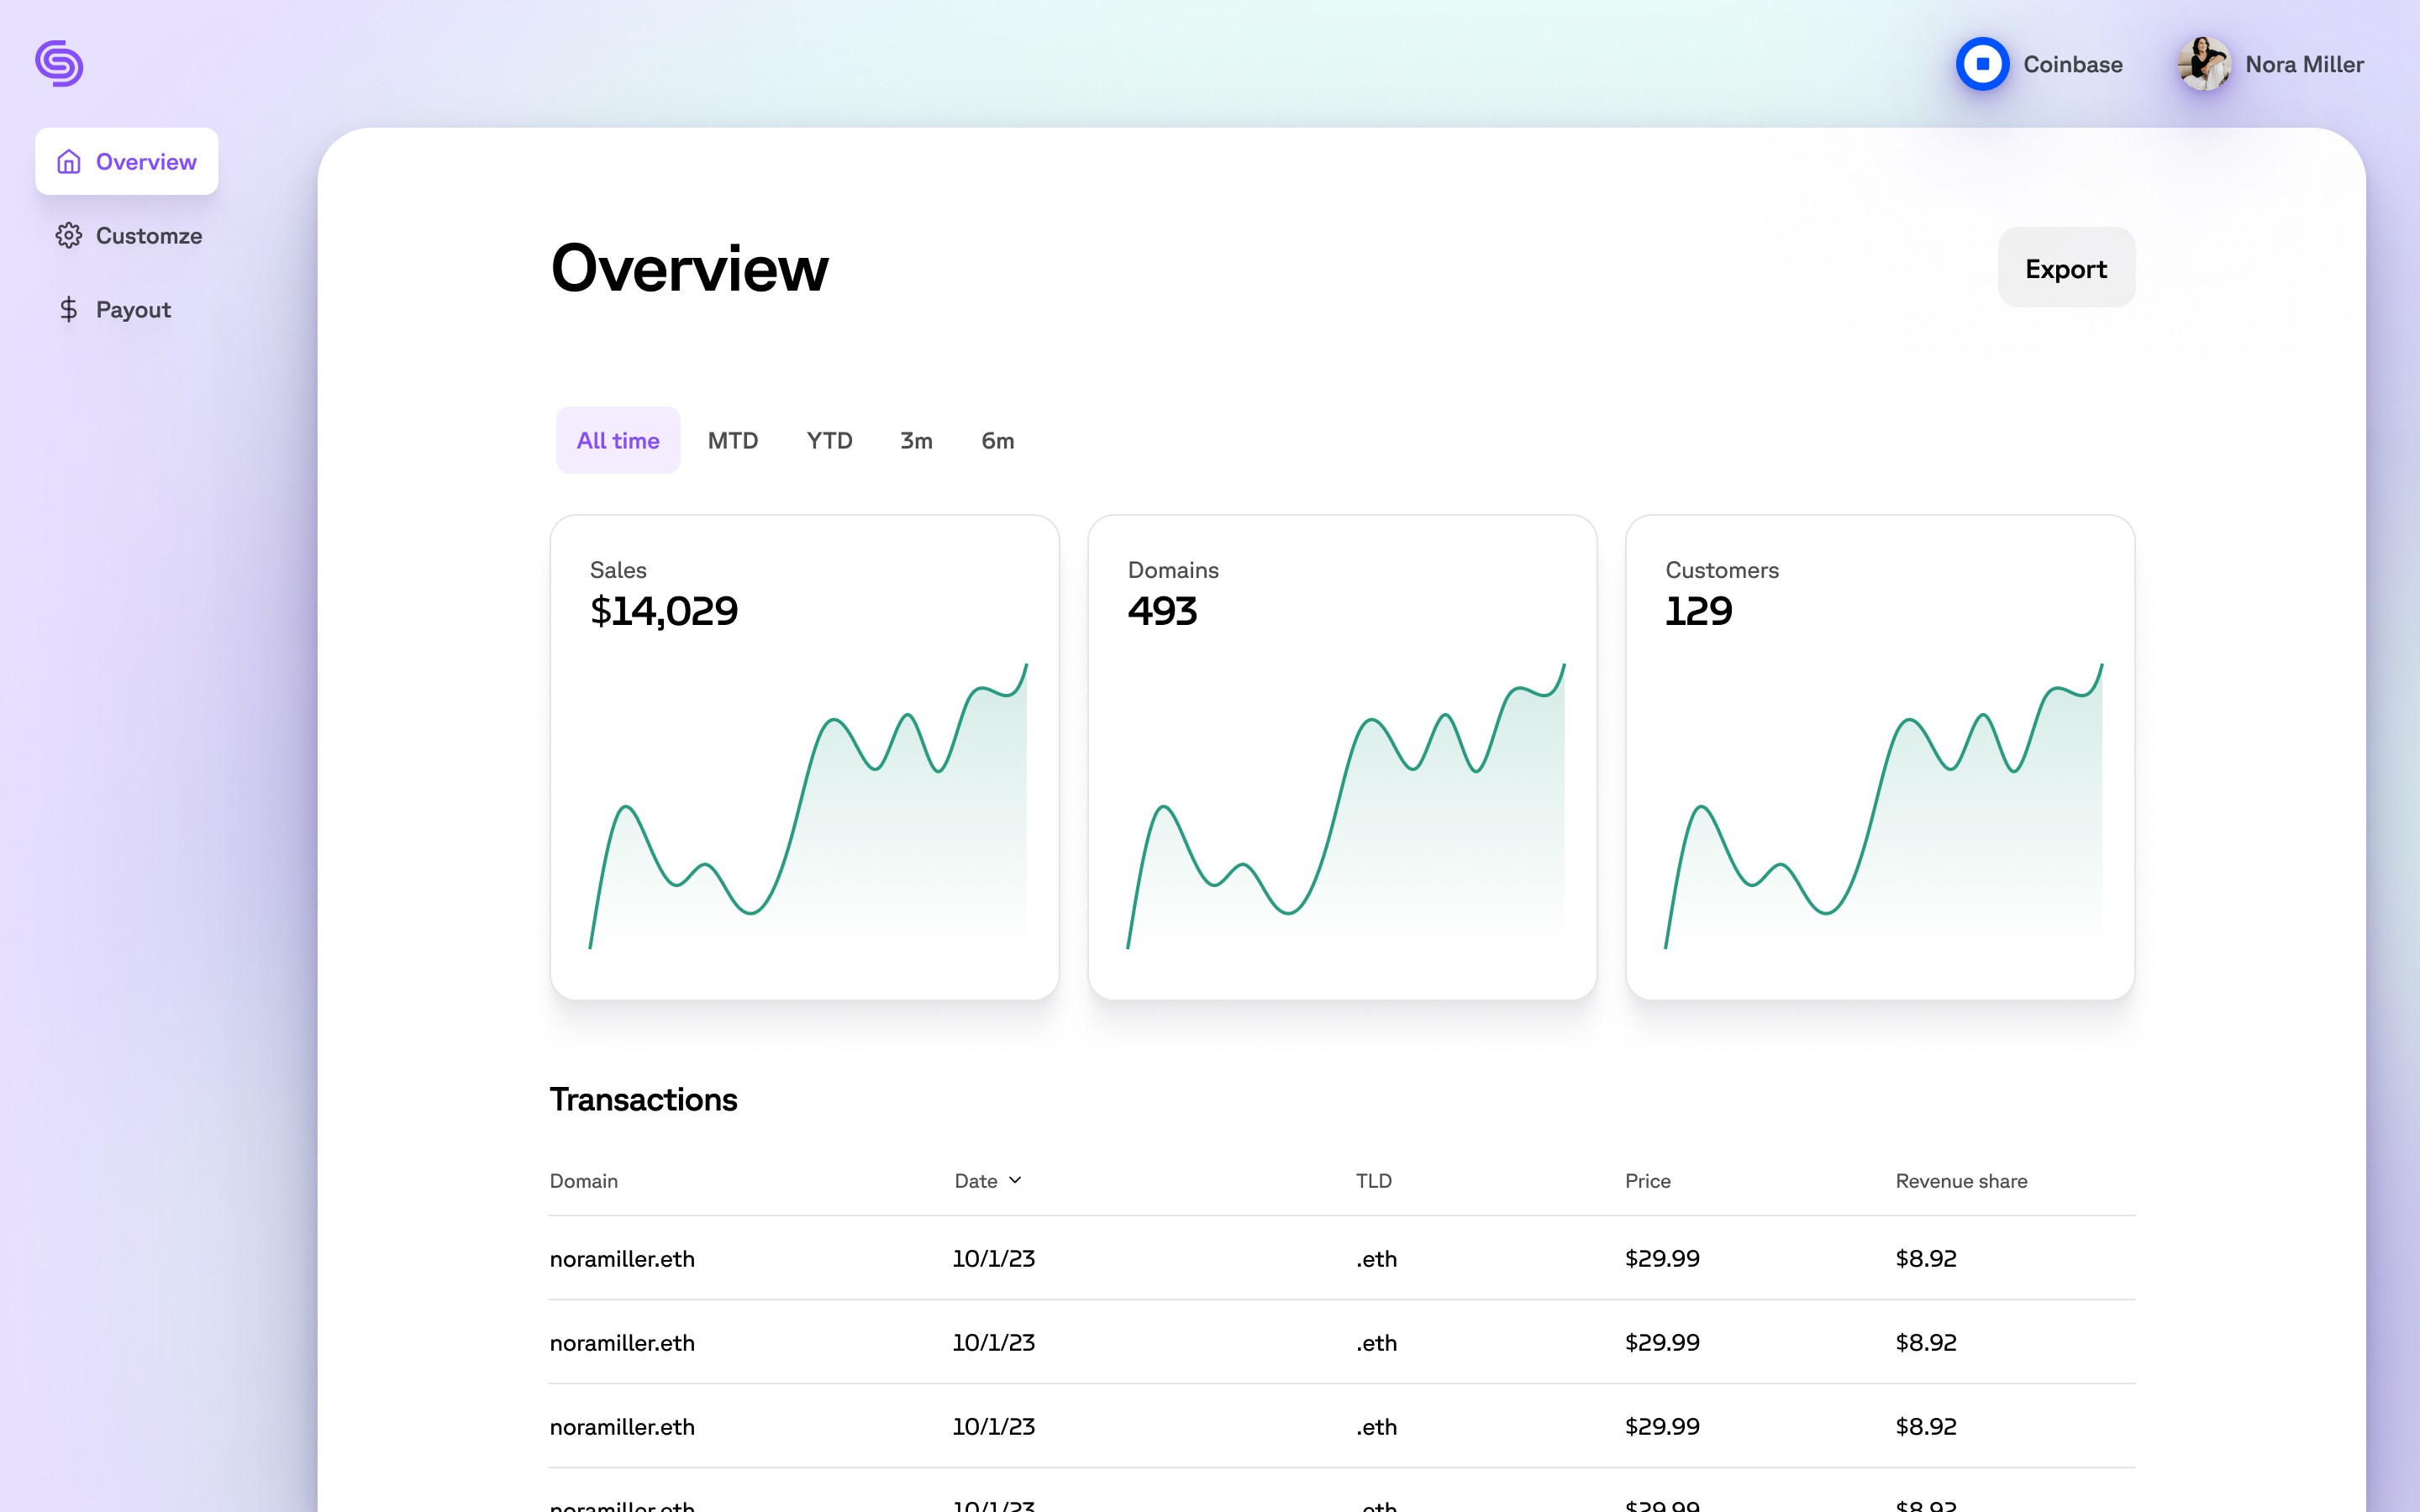Select noramiller.eth in the first transaction row
Screen dimensions: 2420x1512
click(x=622, y=1258)
